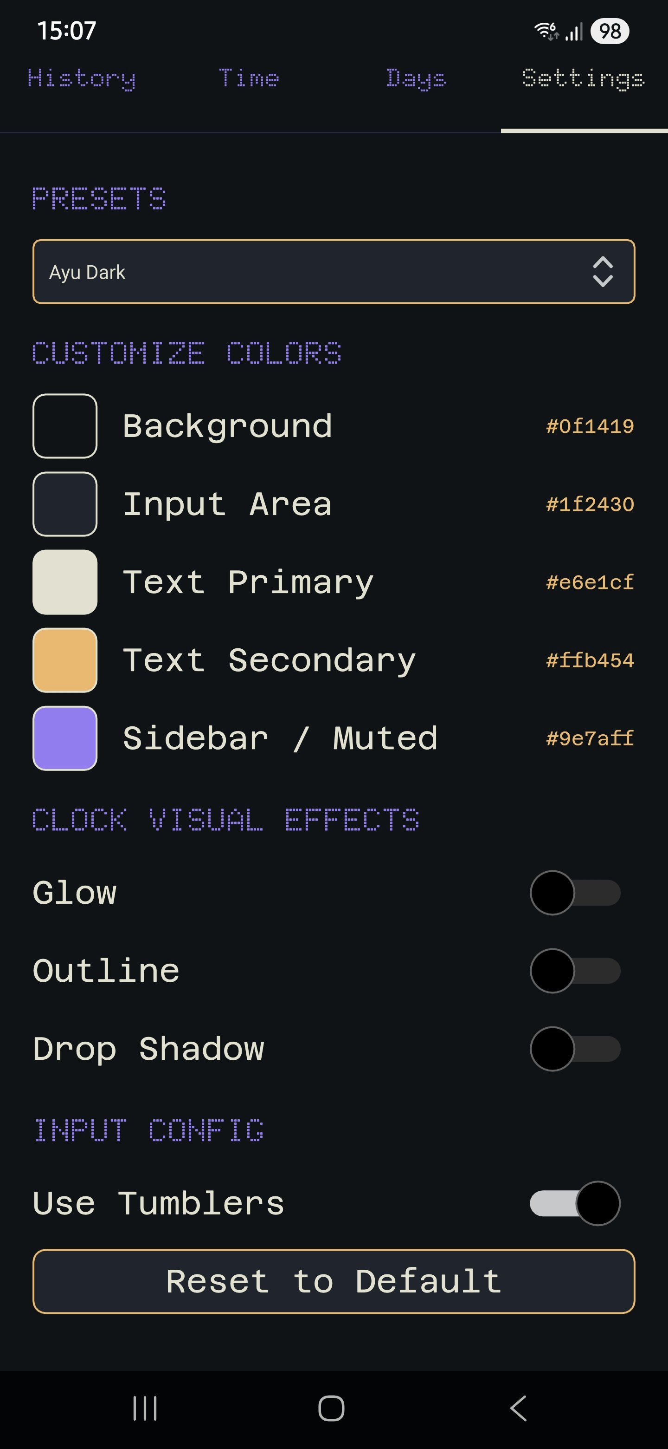668x1449 pixels.
Task: Pick the purple Sidebar / Muted swatch
Action: [x=64, y=738]
